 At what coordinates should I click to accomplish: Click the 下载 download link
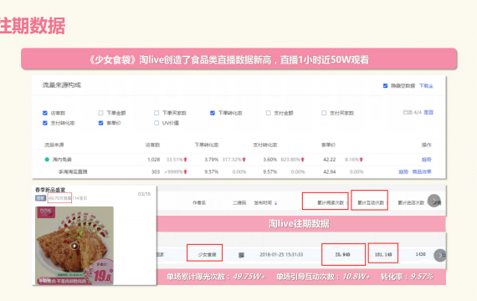(x=426, y=86)
